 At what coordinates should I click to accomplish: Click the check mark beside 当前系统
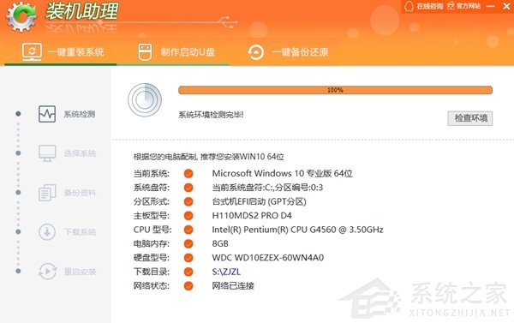[x=188, y=173]
